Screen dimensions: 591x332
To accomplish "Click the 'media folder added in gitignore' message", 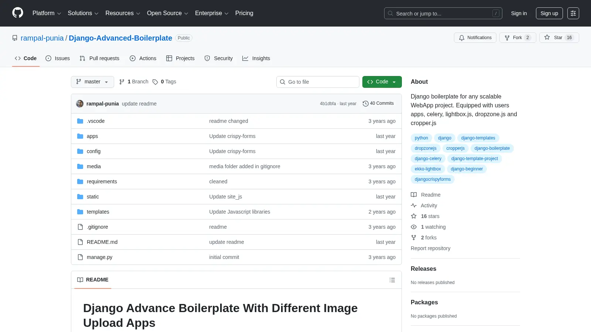I will pyautogui.click(x=245, y=166).
